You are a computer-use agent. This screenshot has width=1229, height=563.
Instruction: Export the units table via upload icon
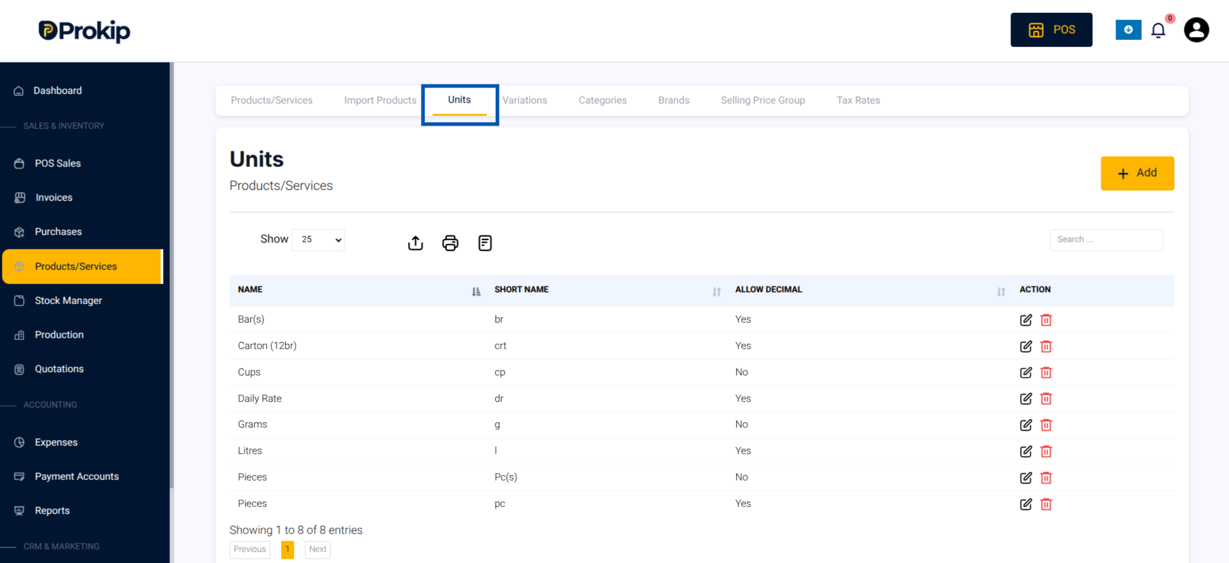point(416,243)
